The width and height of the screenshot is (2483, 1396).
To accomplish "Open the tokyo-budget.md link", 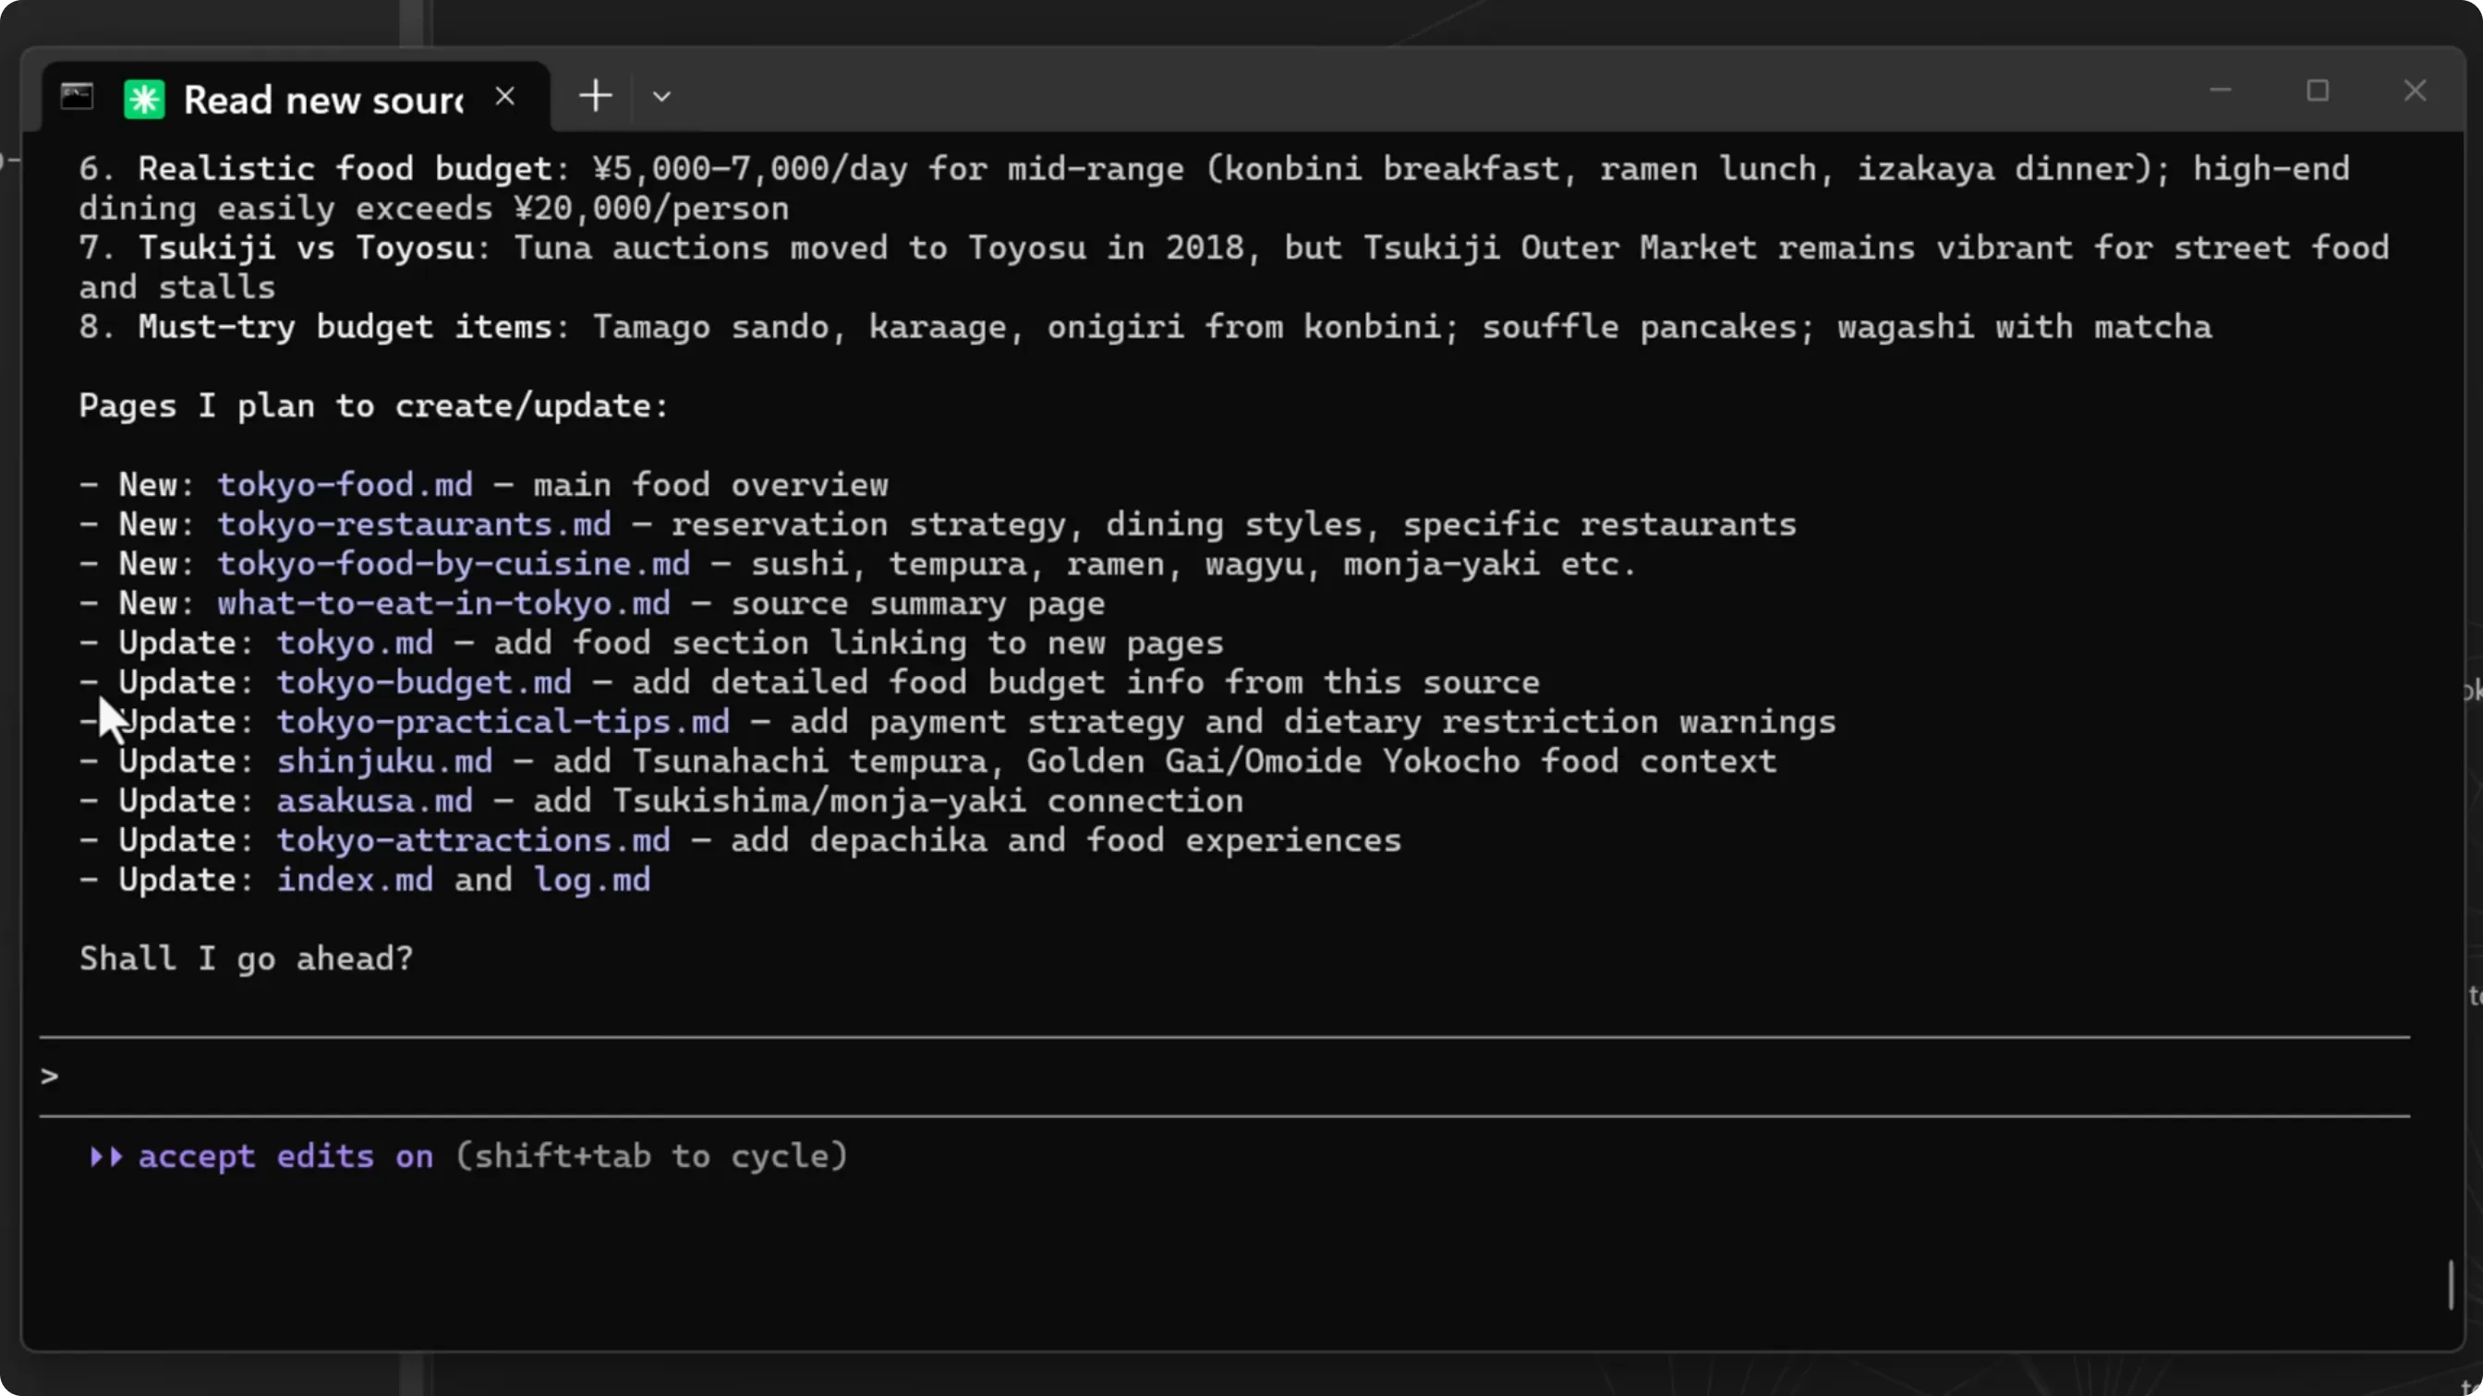I will coord(424,682).
